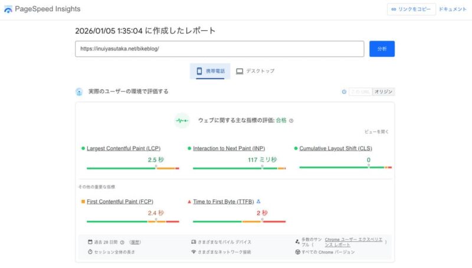Click the TTFB distribution bar
472x268 pixels.
click(x=239, y=221)
